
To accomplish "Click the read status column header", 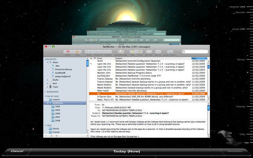I will 91,58.
